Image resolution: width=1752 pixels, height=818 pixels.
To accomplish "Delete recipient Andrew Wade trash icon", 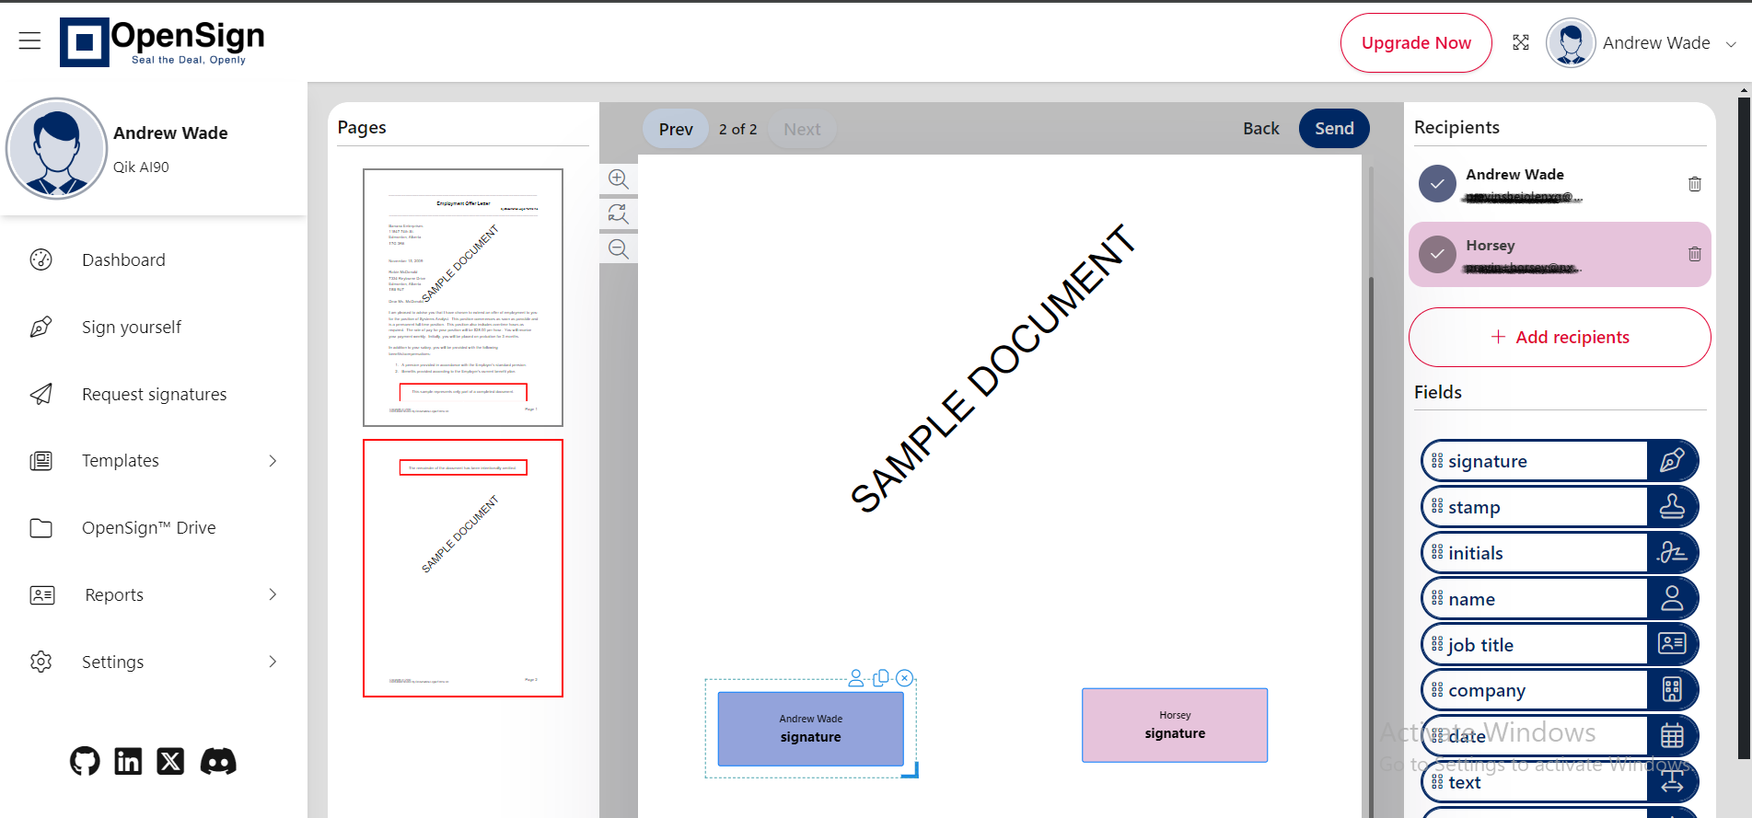I will [x=1694, y=184].
